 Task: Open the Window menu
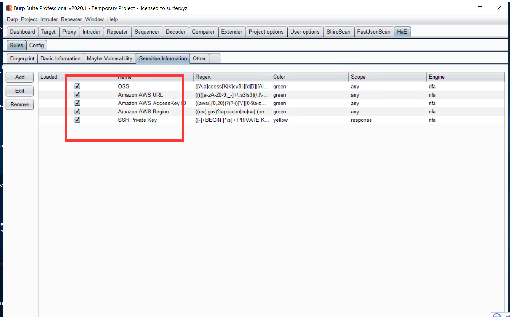pos(94,19)
